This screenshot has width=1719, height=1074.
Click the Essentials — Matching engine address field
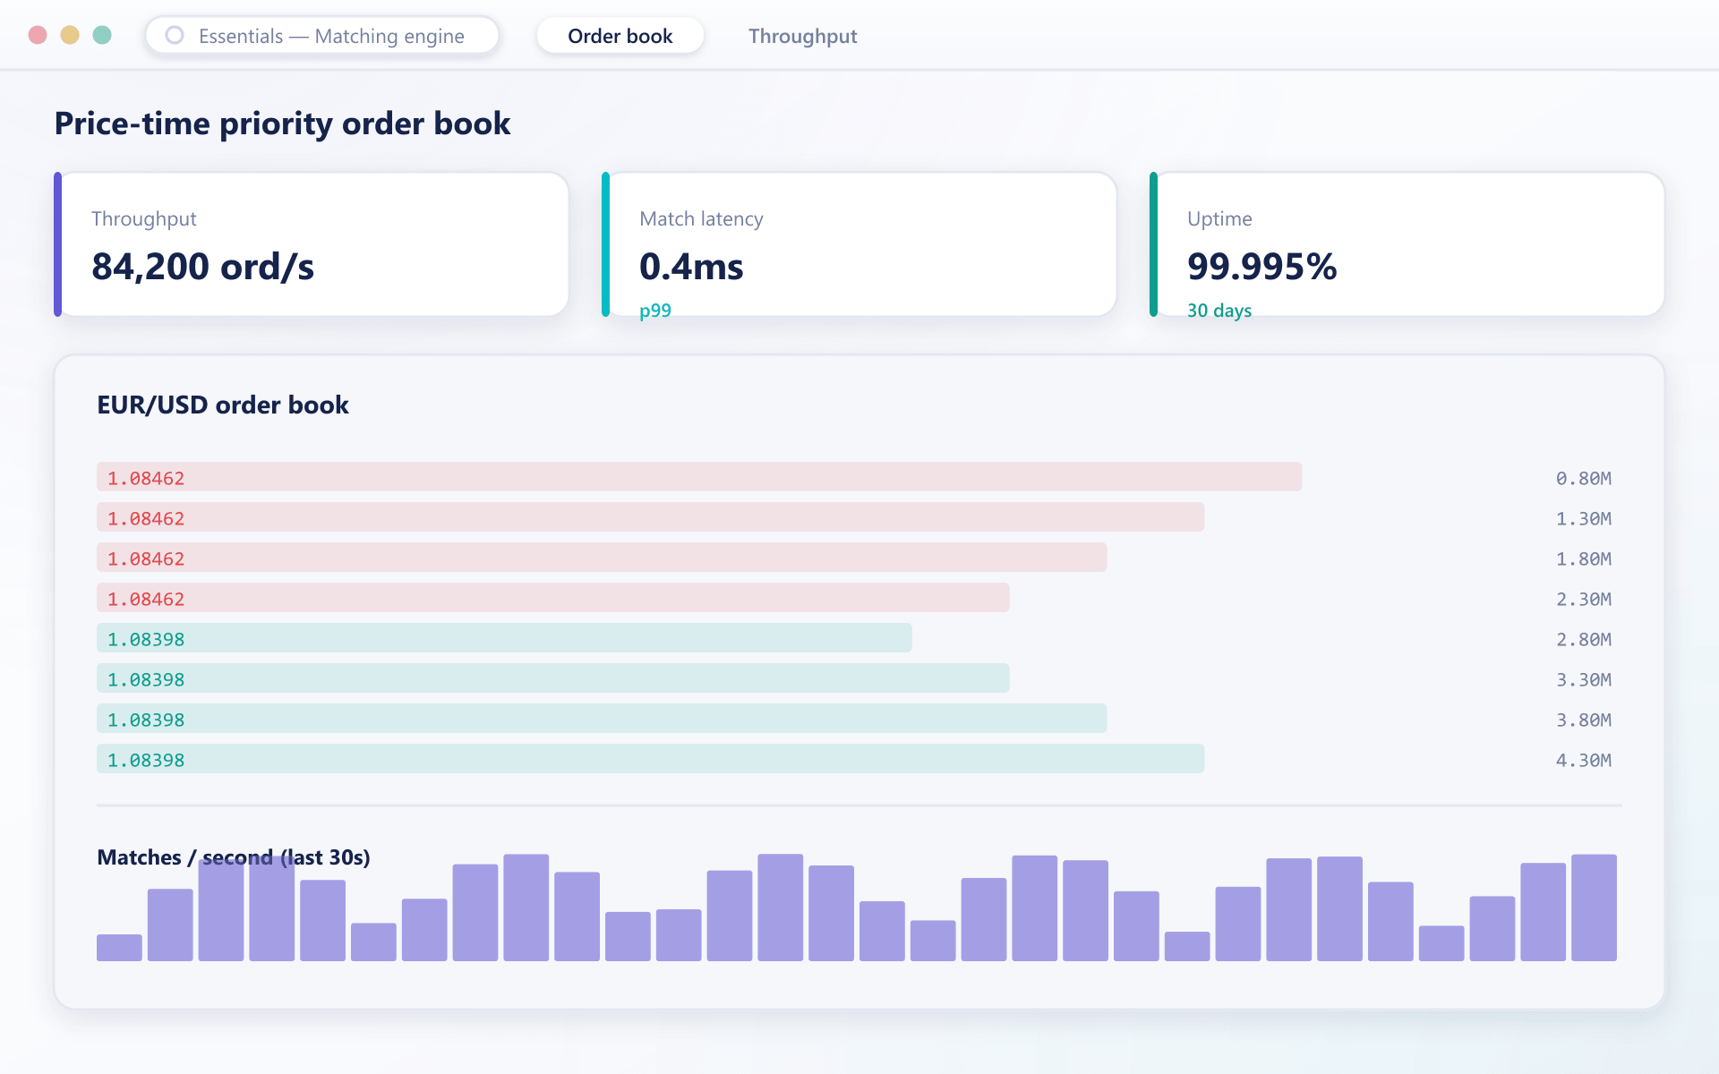[x=322, y=36]
